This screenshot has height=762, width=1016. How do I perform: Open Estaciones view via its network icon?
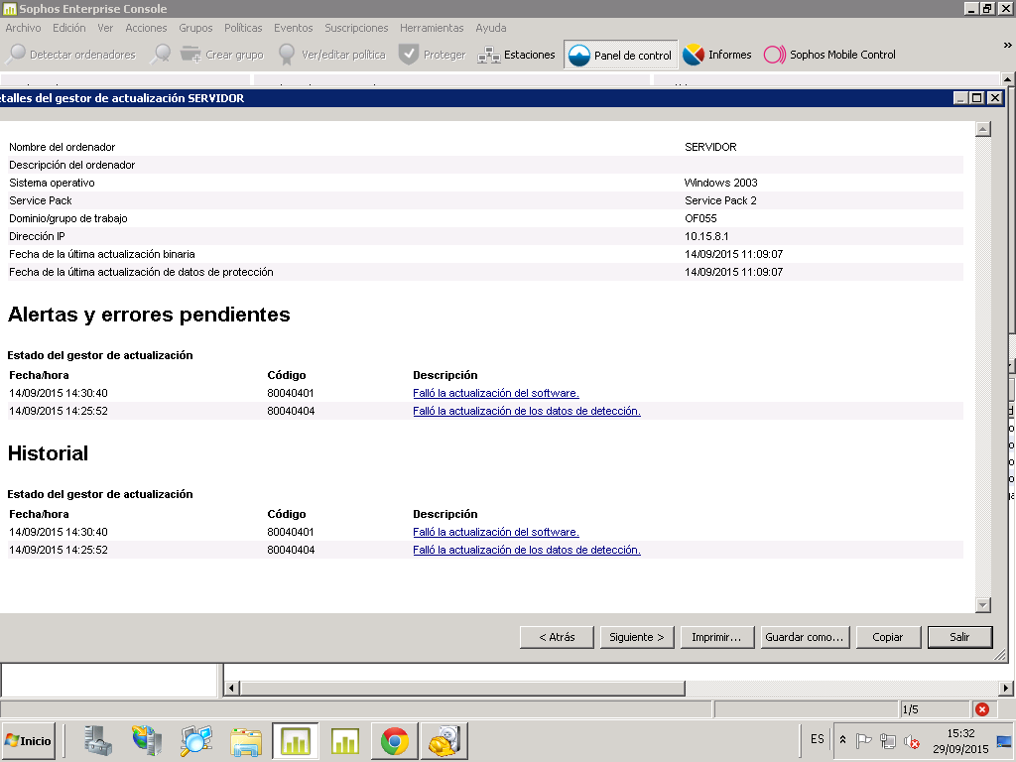[488, 56]
